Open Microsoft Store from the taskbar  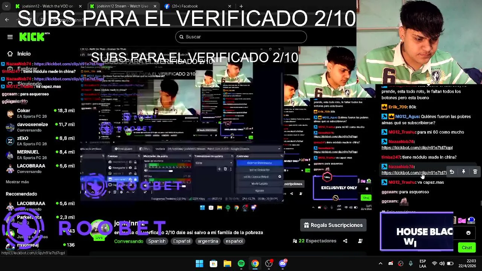coord(214,264)
